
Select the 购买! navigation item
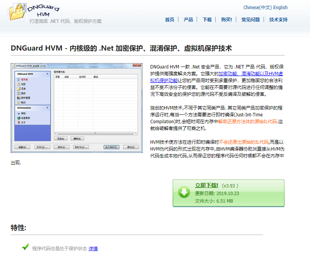[226, 19]
